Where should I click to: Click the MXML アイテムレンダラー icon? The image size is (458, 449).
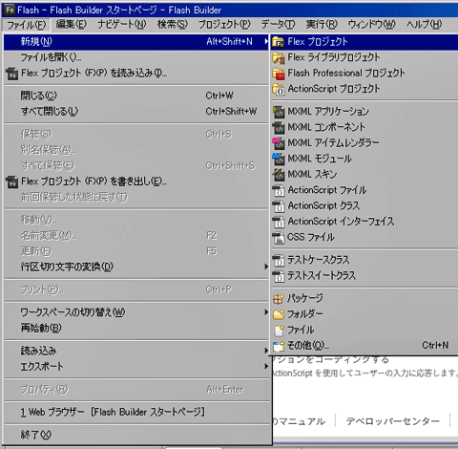(279, 143)
